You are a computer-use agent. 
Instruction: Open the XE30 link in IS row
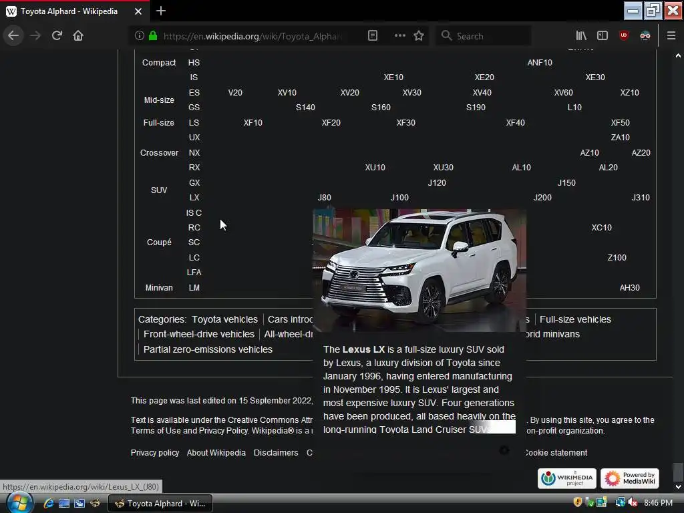595,77
